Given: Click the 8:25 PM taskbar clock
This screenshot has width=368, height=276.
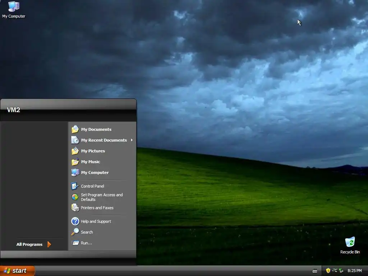Looking at the screenshot, I should tap(355, 271).
